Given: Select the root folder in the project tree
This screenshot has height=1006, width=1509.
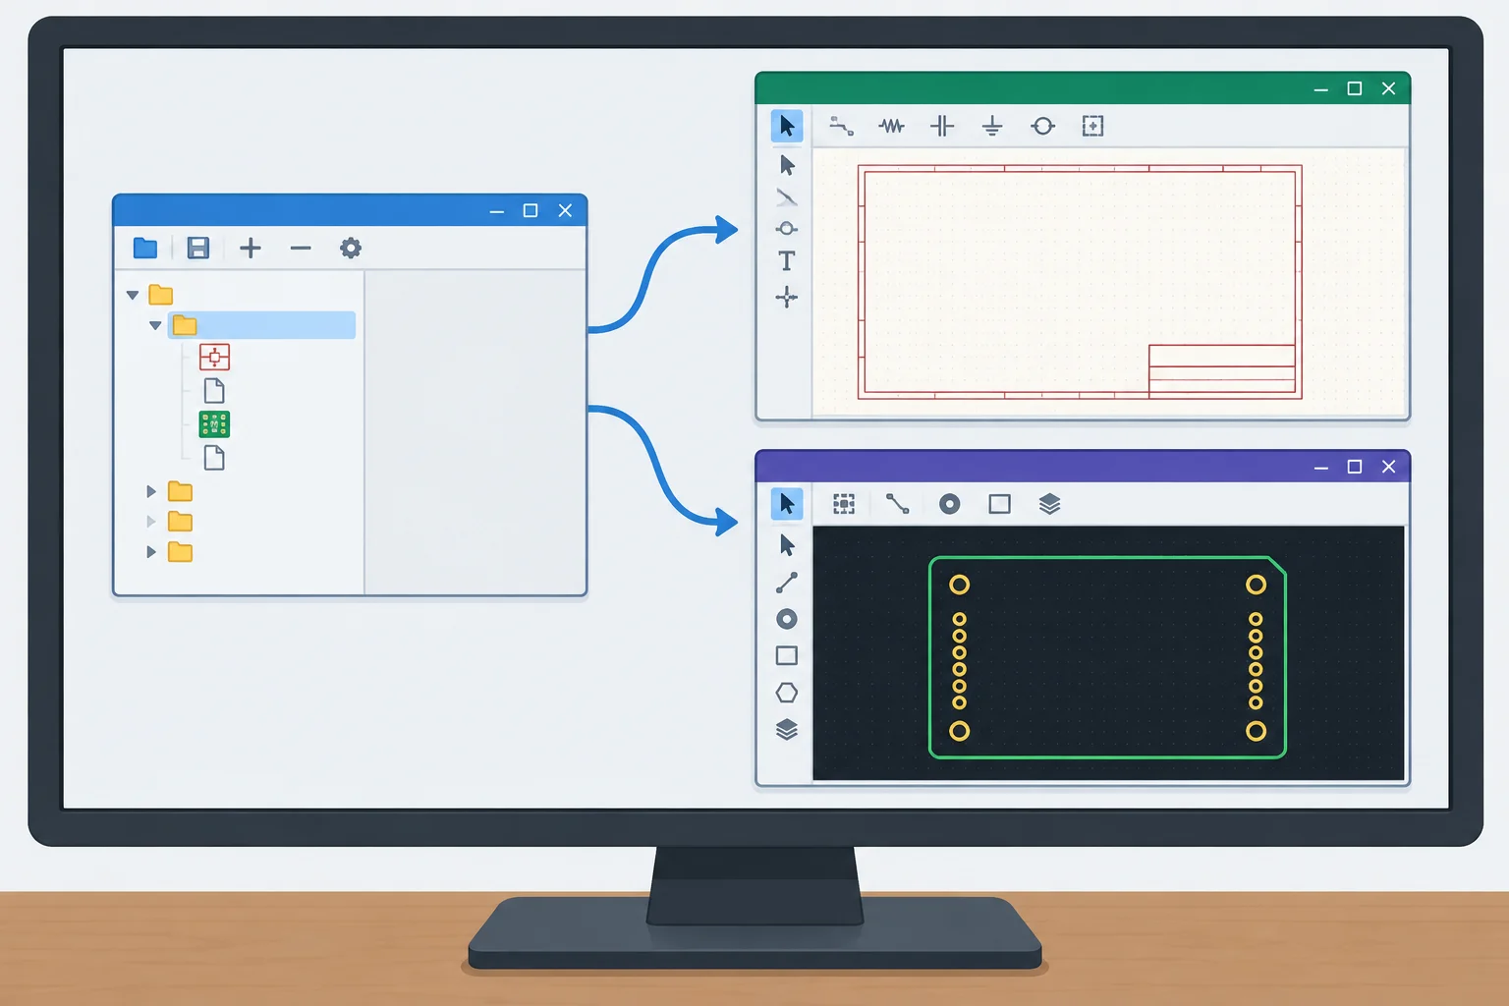Looking at the screenshot, I should [x=161, y=295].
